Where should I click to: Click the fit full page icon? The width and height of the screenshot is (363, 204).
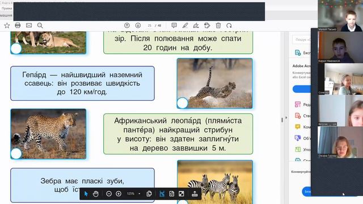coord(172,194)
